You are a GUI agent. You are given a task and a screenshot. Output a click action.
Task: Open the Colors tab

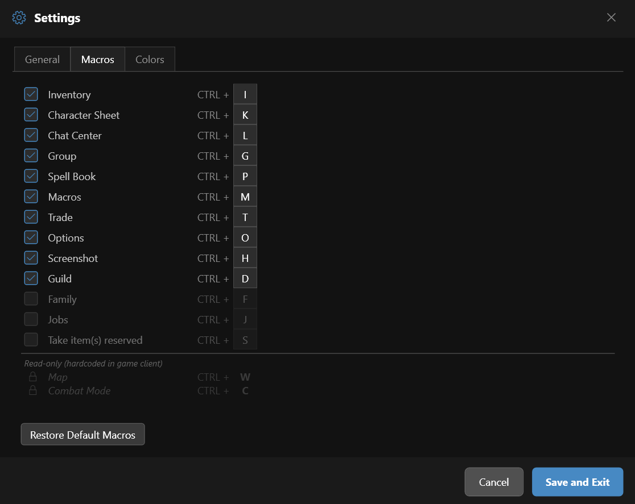(x=150, y=60)
